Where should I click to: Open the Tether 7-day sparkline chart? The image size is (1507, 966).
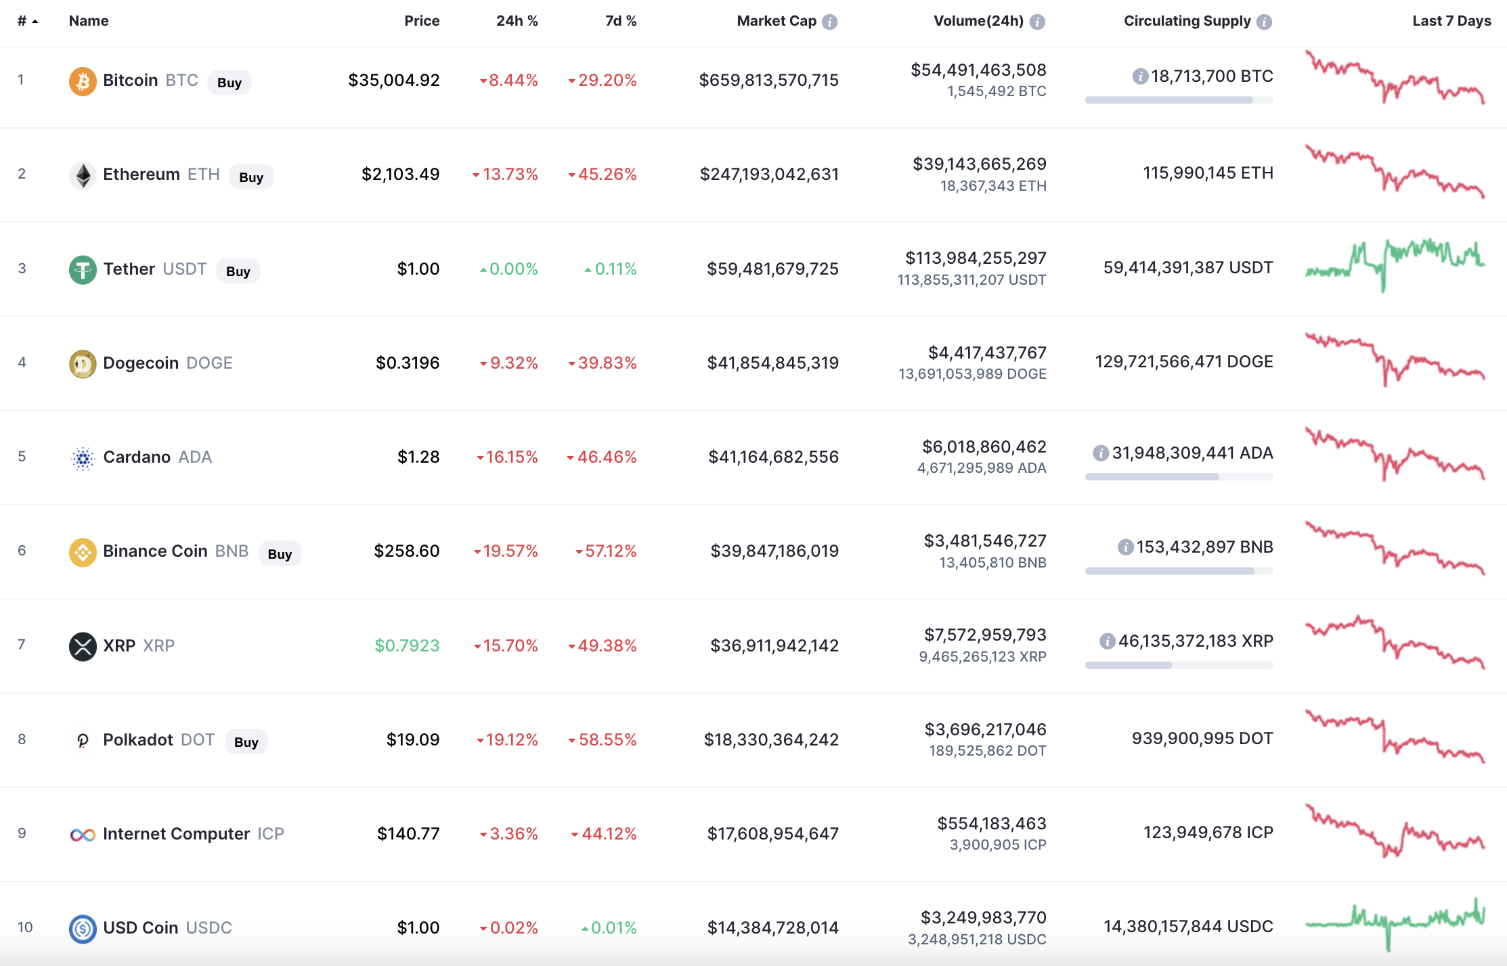(x=1395, y=264)
